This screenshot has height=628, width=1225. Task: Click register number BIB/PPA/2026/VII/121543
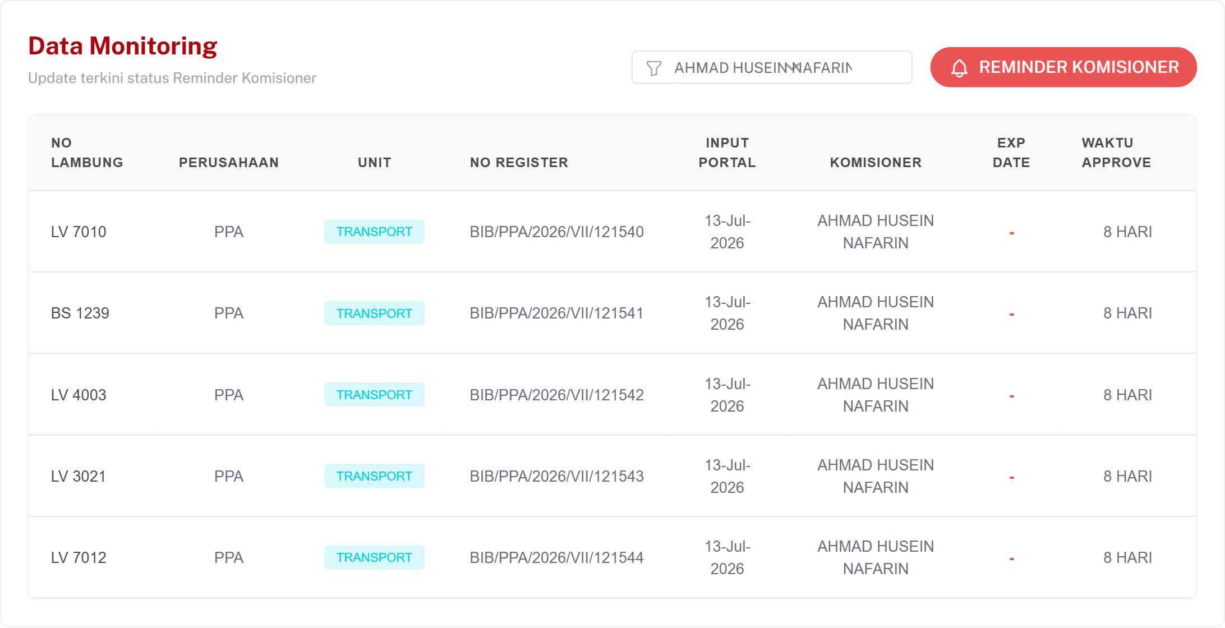[x=557, y=476]
